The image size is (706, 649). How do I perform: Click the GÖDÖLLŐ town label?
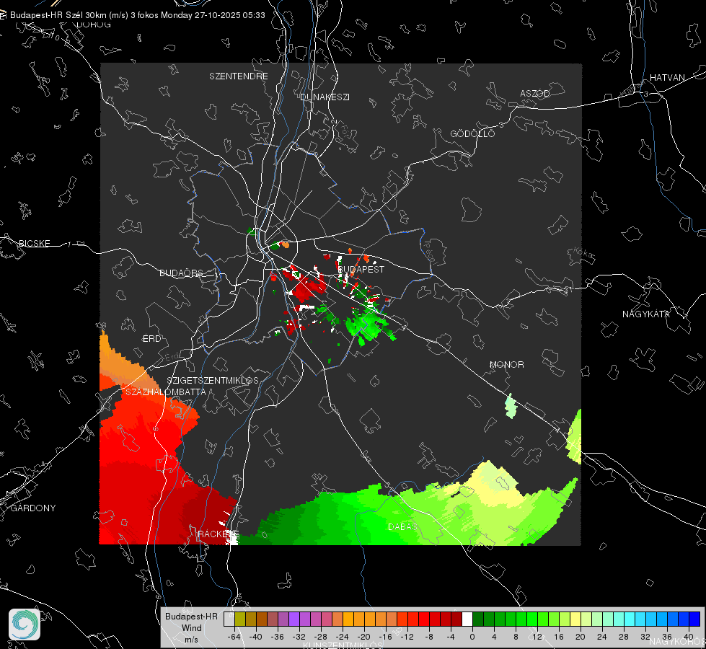click(472, 133)
